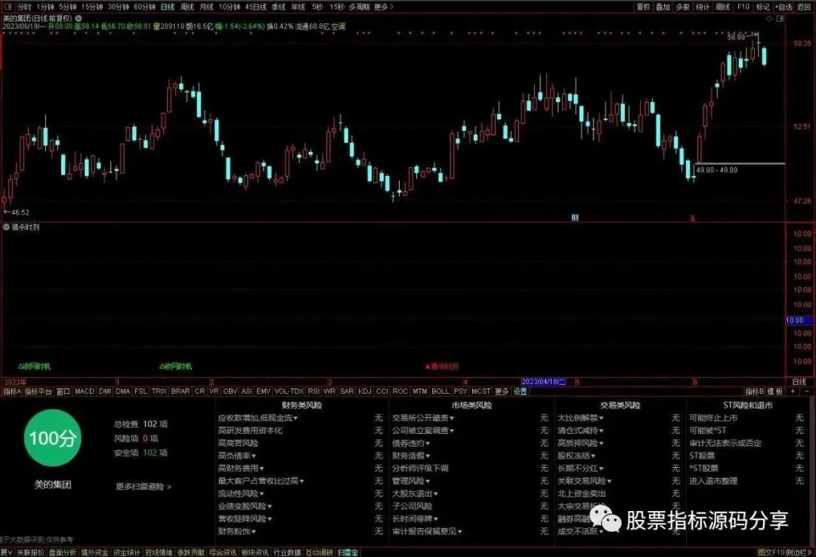Click the red 猎杀时刻 signal marker
816x557 pixels.
pyautogui.click(x=442, y=366)
